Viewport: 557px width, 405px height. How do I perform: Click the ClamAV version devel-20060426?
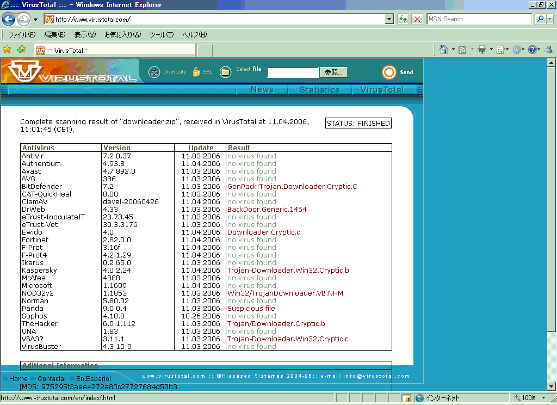click(x=131, y=201)
